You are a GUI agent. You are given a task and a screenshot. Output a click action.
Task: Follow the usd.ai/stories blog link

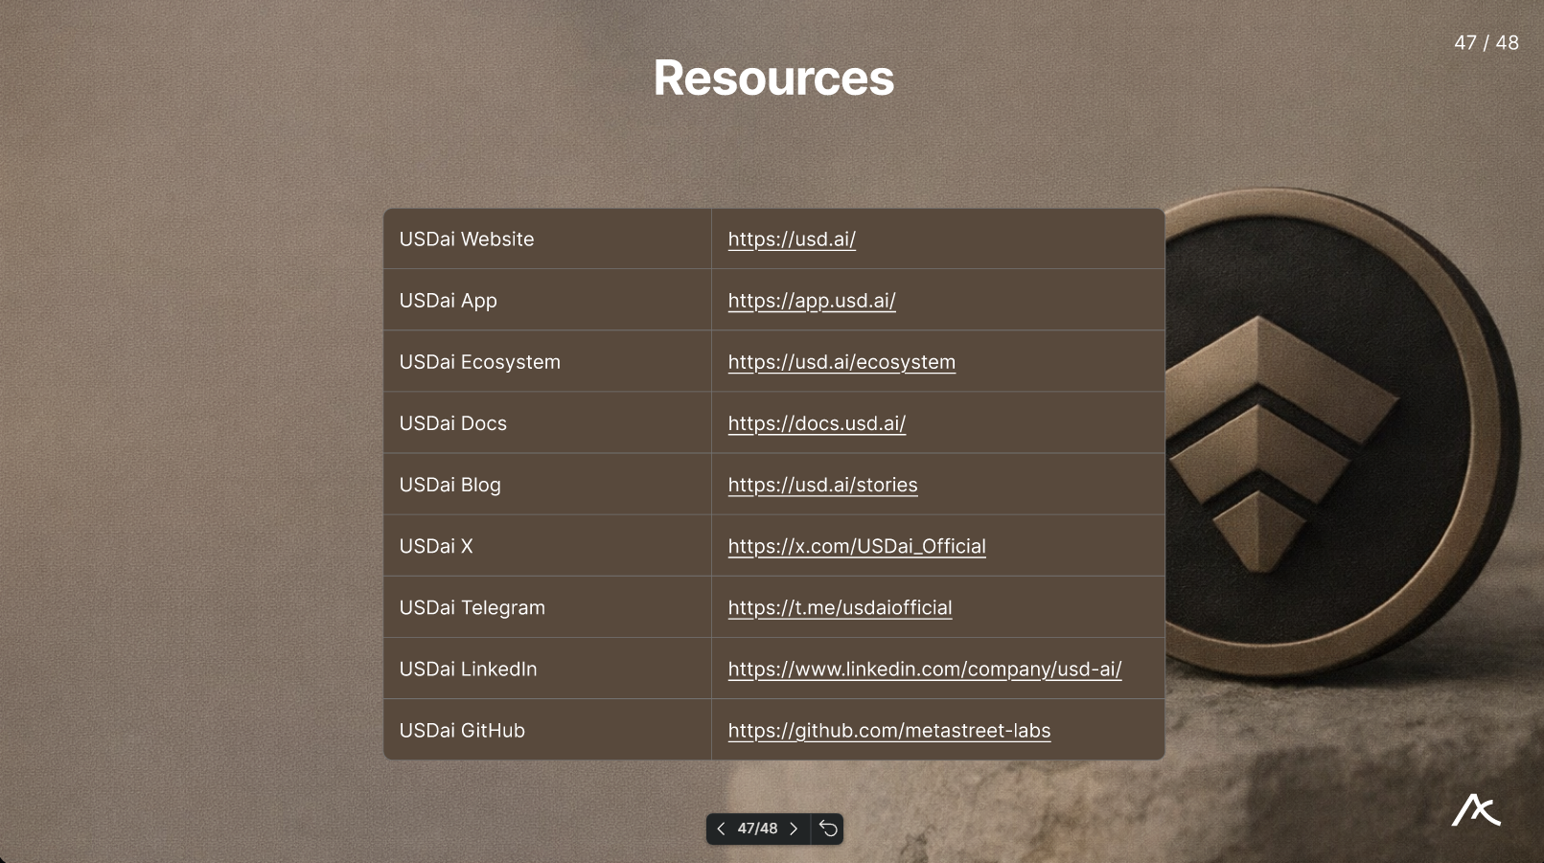[821, 485]
